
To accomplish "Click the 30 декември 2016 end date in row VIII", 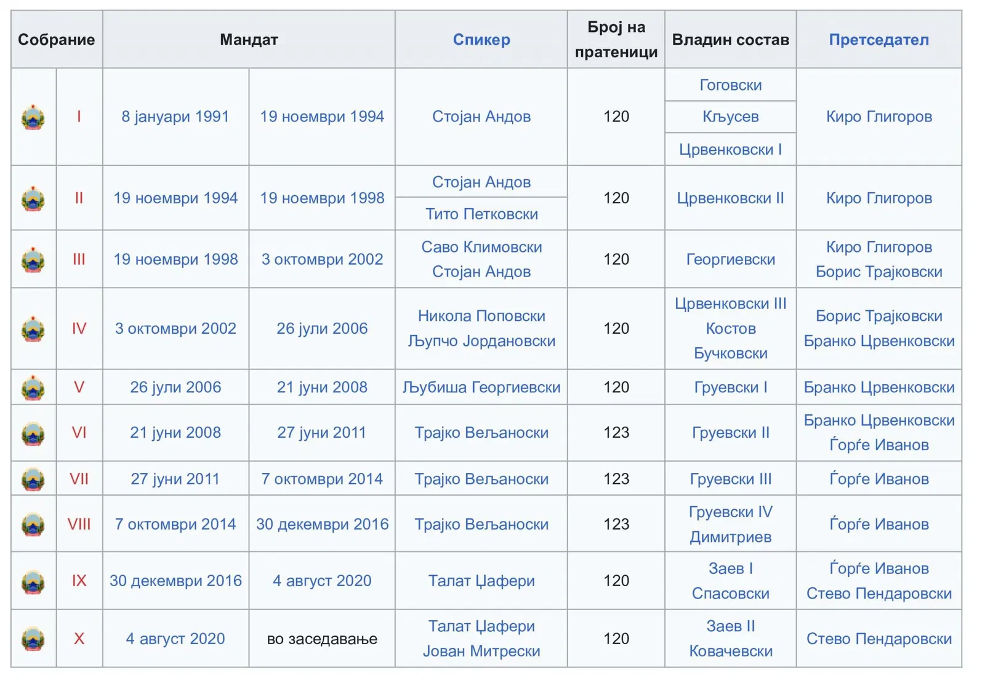I will coord(322,525).
